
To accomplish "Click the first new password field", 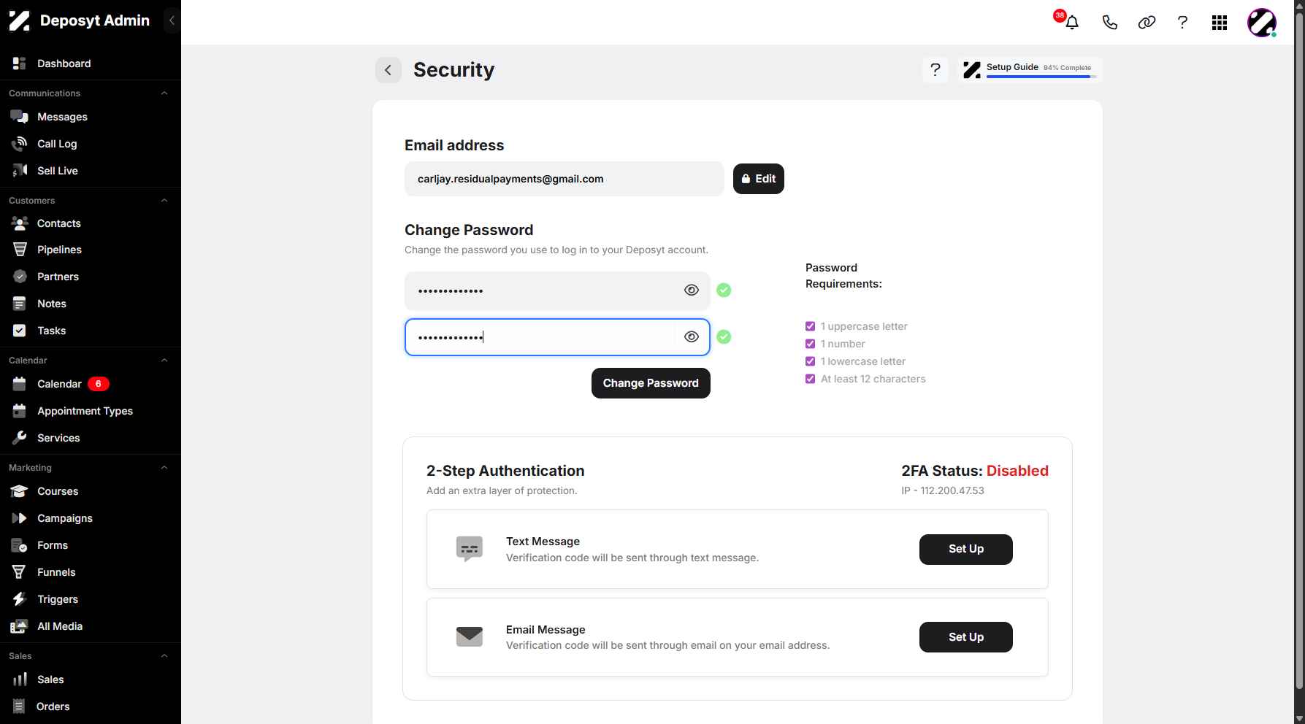I will 557,290.
